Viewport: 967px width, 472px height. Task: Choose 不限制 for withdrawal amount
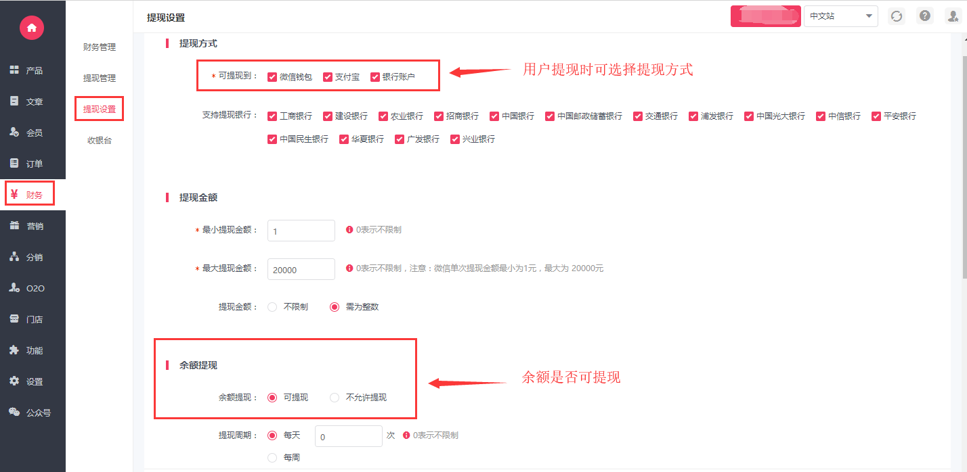(x=272, y=307)
